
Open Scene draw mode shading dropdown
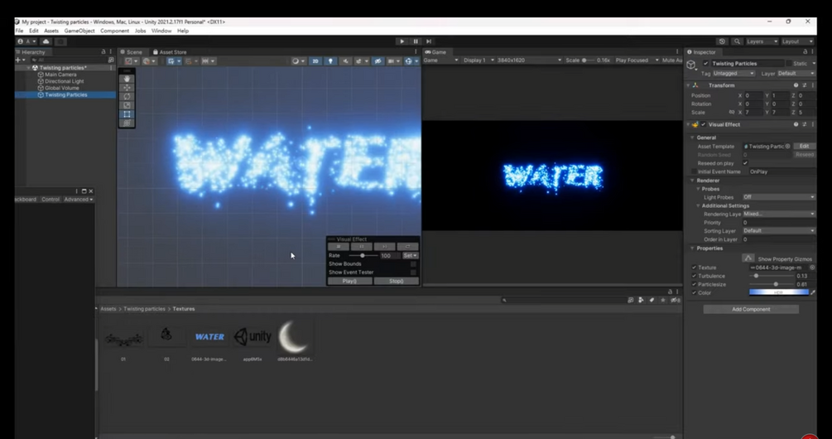(298, 61)
